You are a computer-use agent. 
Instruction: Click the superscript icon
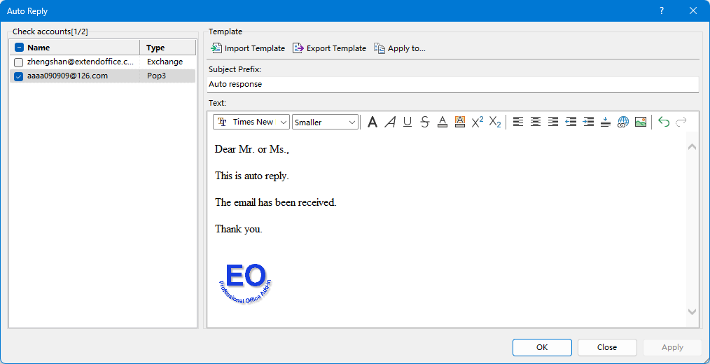pyautogui.click(x=478, y=122)
